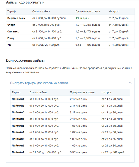The height and width of the screenshot is (167, 139).
Task: Click the 'ЛаймАп5' tariff row
Action: coord(70,126)
